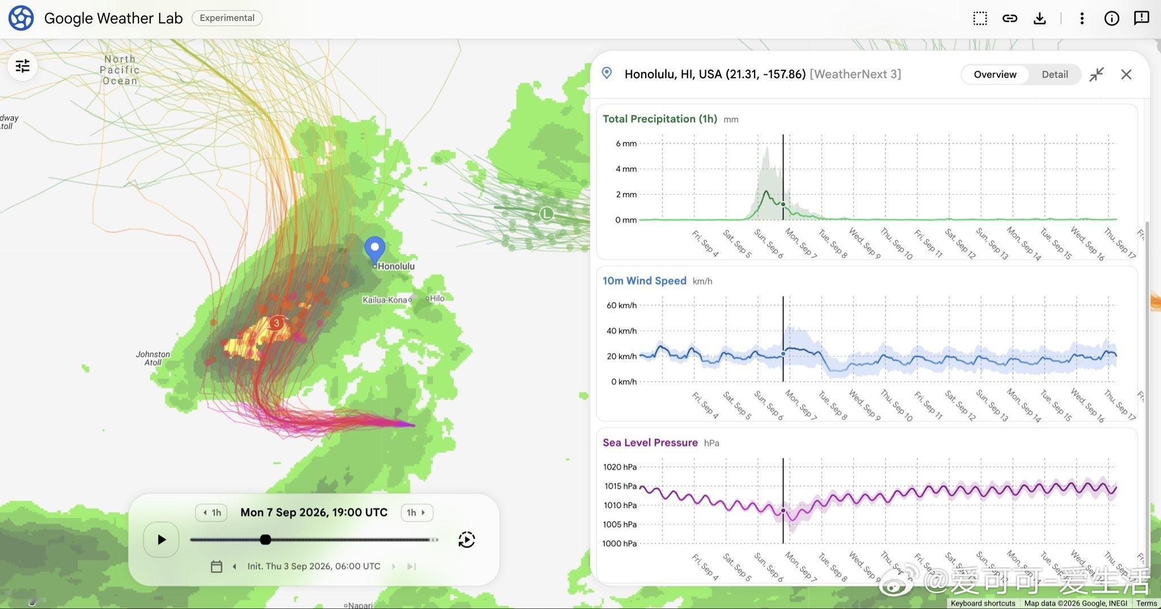Step forward one hour in forecast time
Screen dimensions: 1161x609
pyautogui.click(x=417, y=513)
